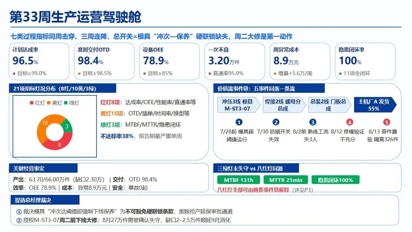Click the 7/28起 模具超阈值运行 event text
The image size is (412, 232).
pyautogui.click(x=237, y=135)
